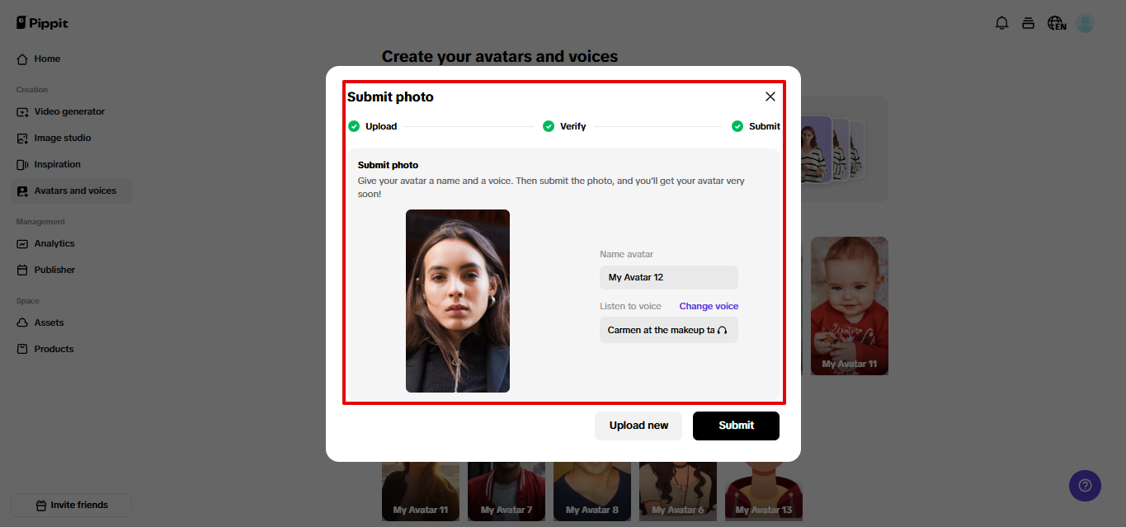1126x527 pixels.
Task: Open the Analytics page
Action: click(x=54, y=243)
